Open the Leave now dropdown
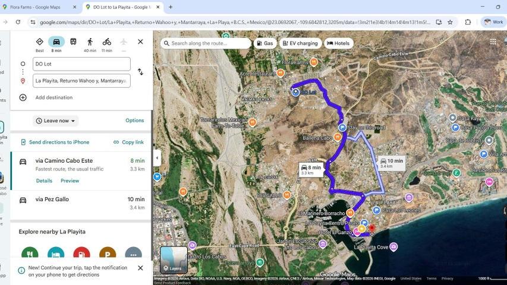507x285 pixels. (56, 121)
